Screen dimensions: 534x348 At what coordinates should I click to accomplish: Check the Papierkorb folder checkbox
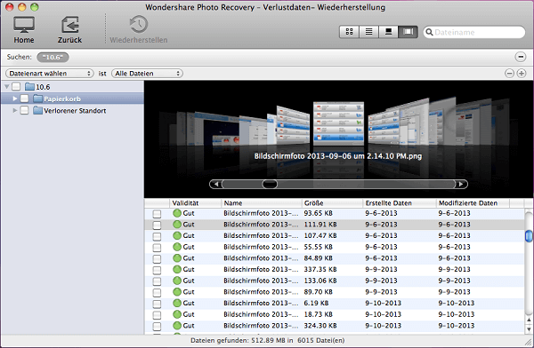pos(24,99)
